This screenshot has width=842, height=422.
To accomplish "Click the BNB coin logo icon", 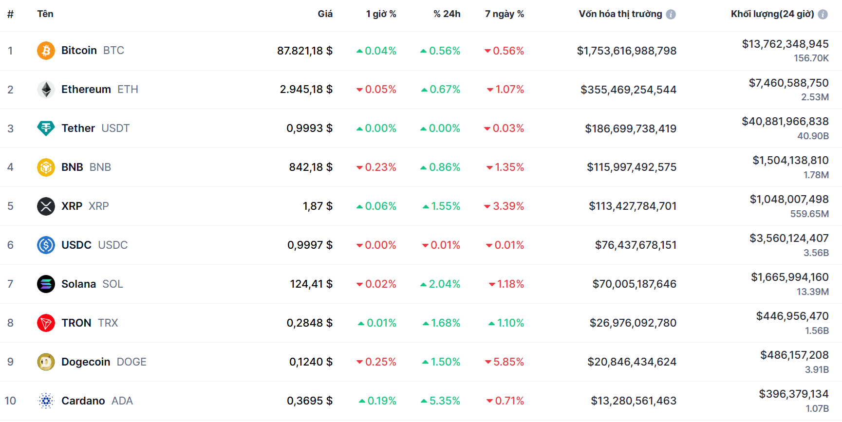I will 46,167.
